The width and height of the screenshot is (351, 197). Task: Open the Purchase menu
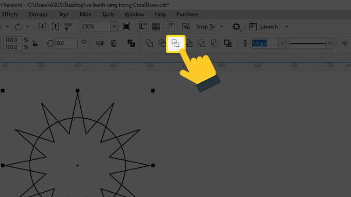187,14
